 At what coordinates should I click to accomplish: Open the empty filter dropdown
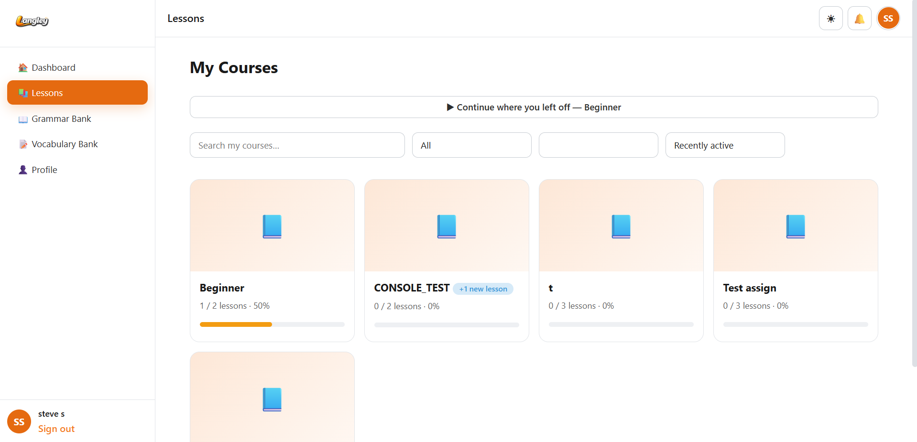pyautogui.click(x=599, y=145)
